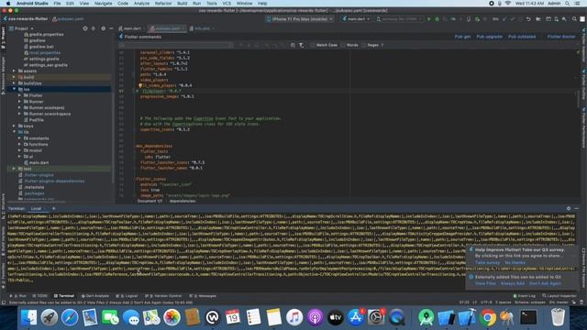
Task: Open the App Store from the dock
Action: click(355, 317)
